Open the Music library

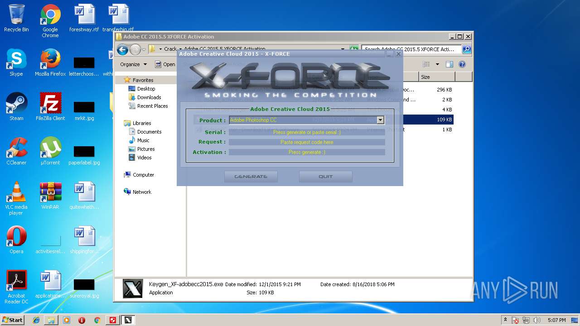click(x=143, y=140)
